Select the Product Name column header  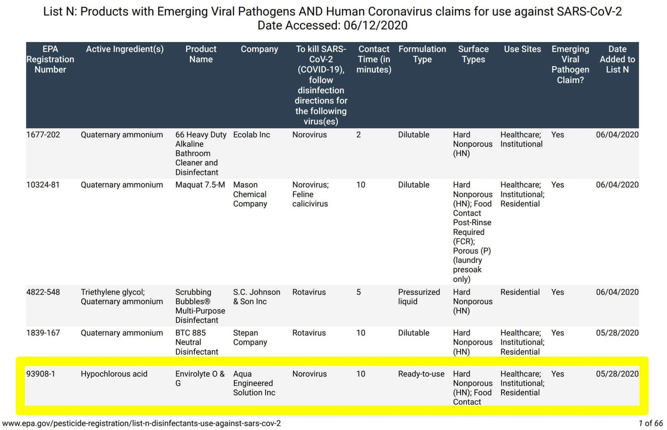[x=201, y=54]
